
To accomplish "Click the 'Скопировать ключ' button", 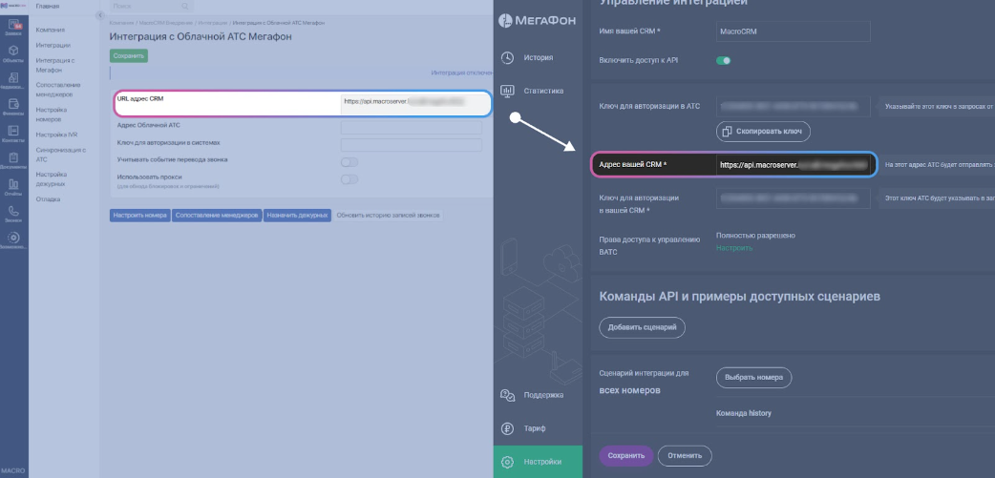I will 763,131.
